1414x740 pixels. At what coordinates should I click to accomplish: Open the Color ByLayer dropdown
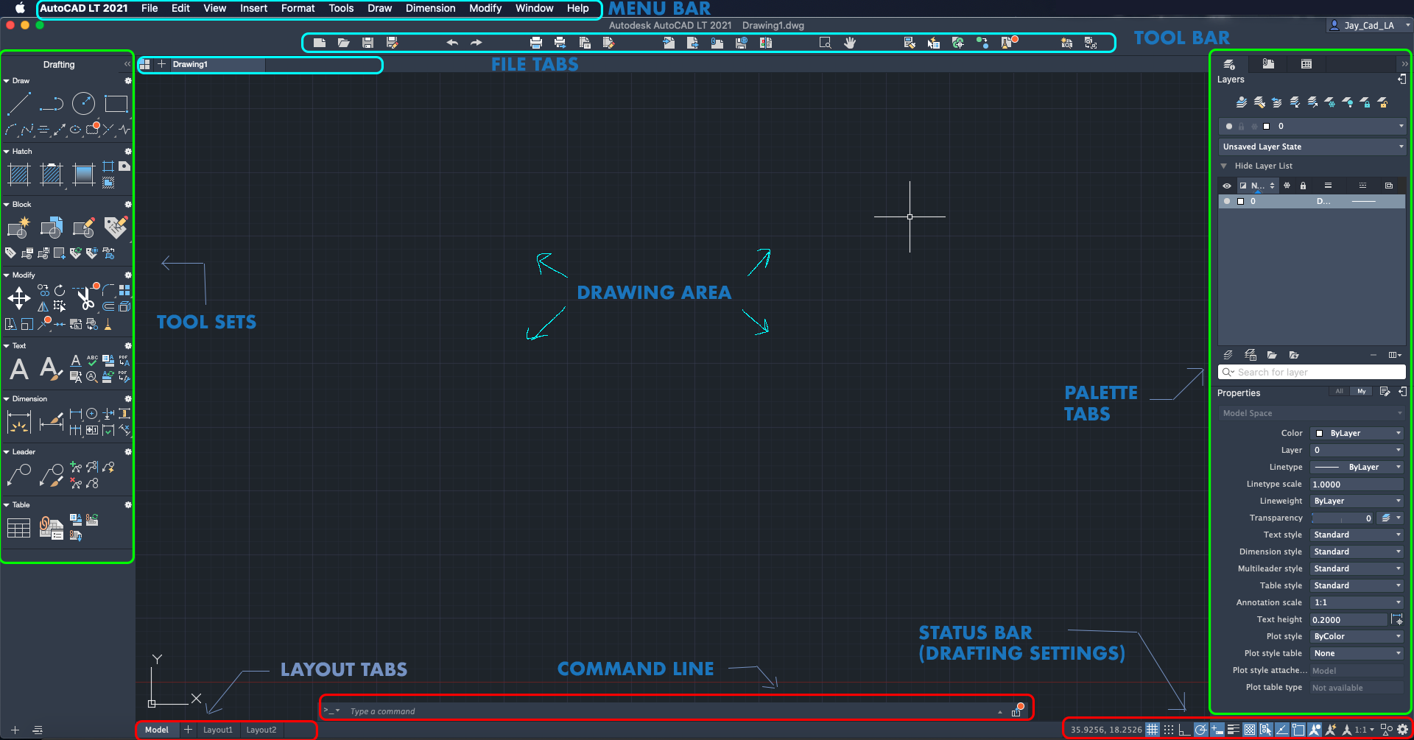(x=1357, y=433)
